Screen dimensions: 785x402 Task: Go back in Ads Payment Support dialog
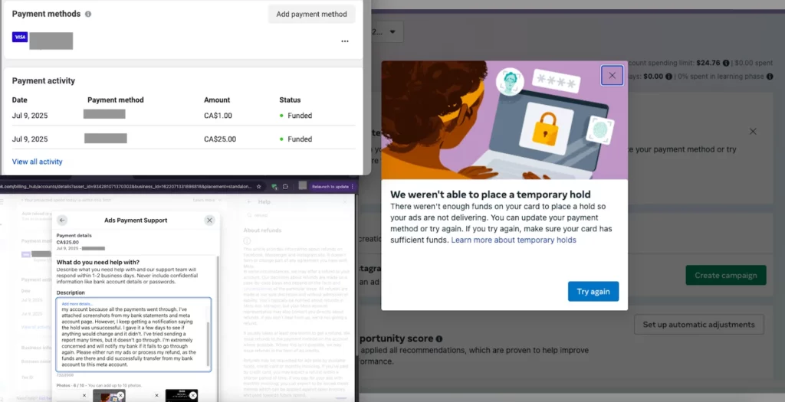63,221
